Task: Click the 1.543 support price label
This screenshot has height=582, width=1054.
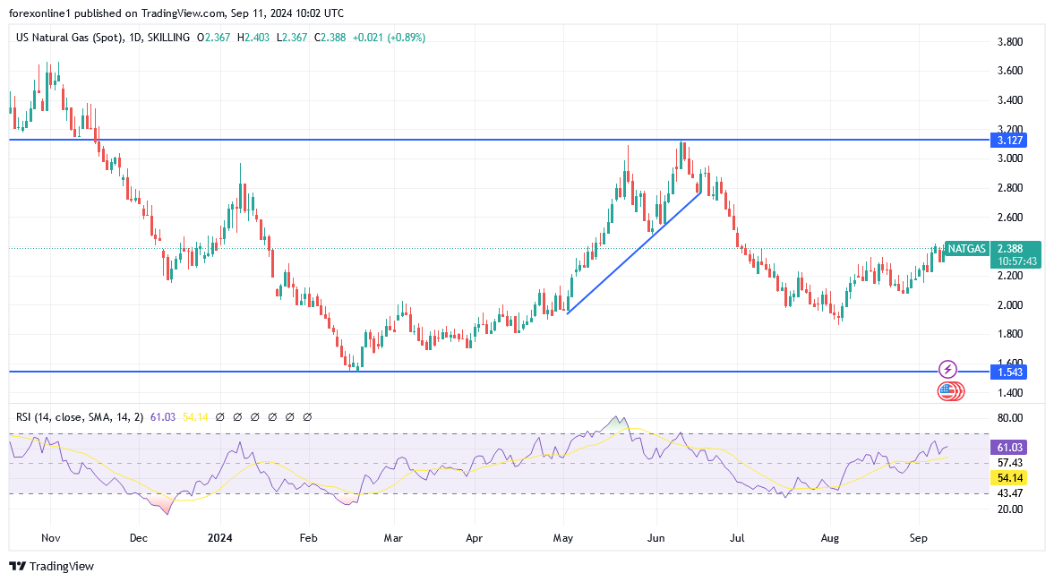Action: pos(1009,372)
